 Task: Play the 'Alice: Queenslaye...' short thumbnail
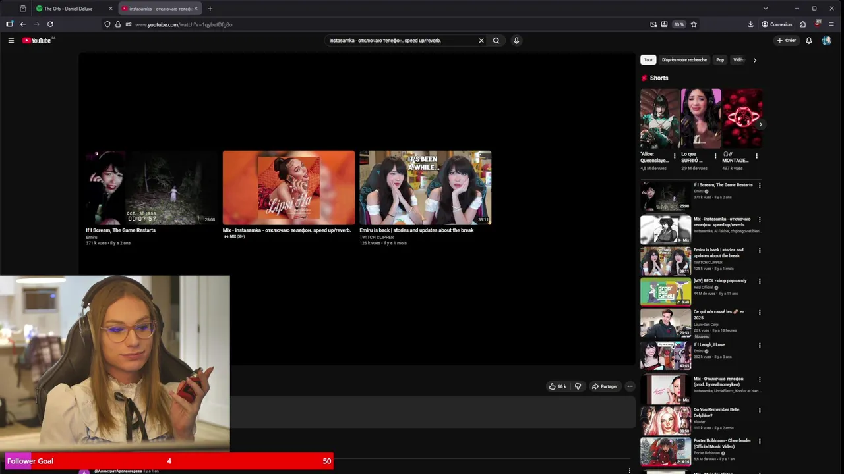click(x=659, y=118)
